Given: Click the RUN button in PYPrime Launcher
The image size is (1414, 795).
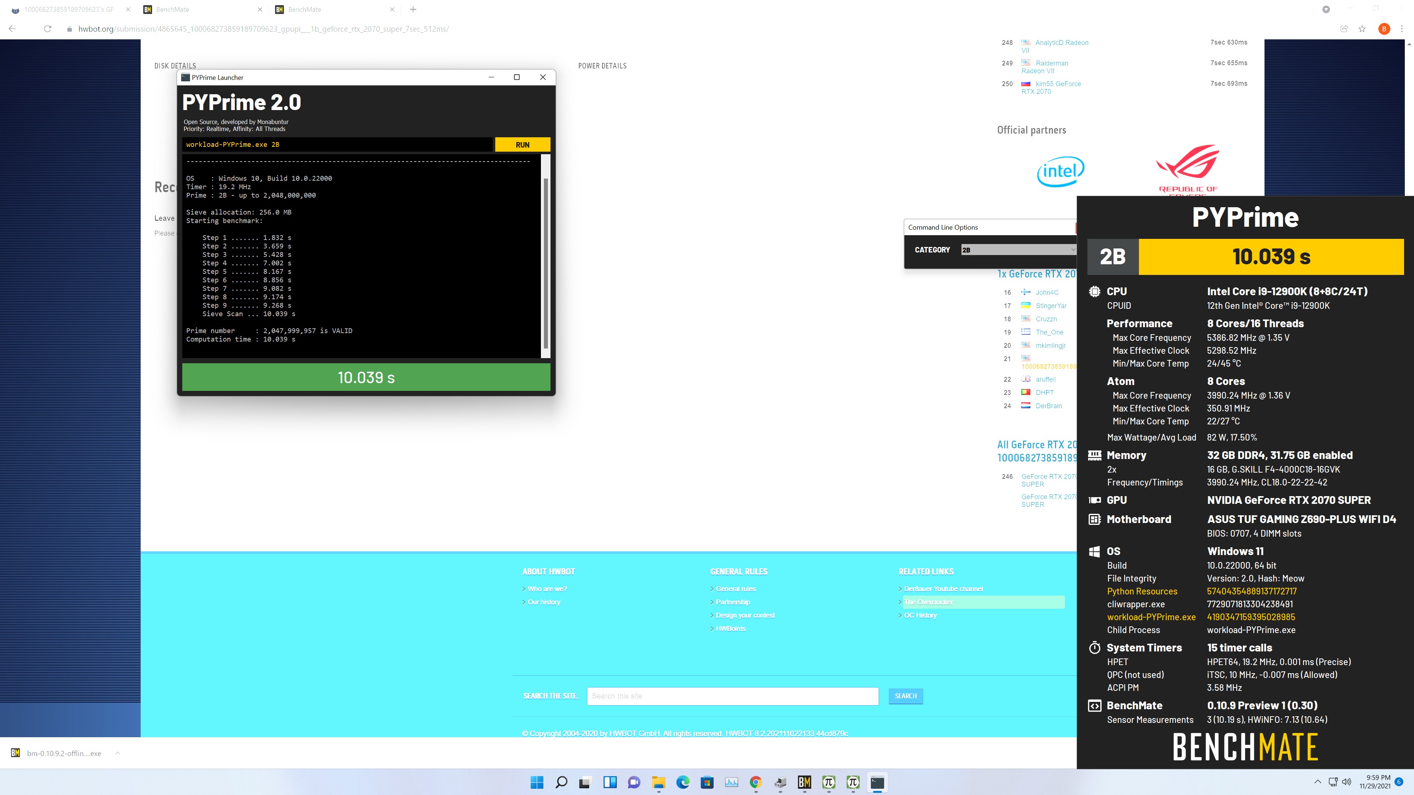Looking at the screenshot, I should pyautogui.click(x=522, y=145).
